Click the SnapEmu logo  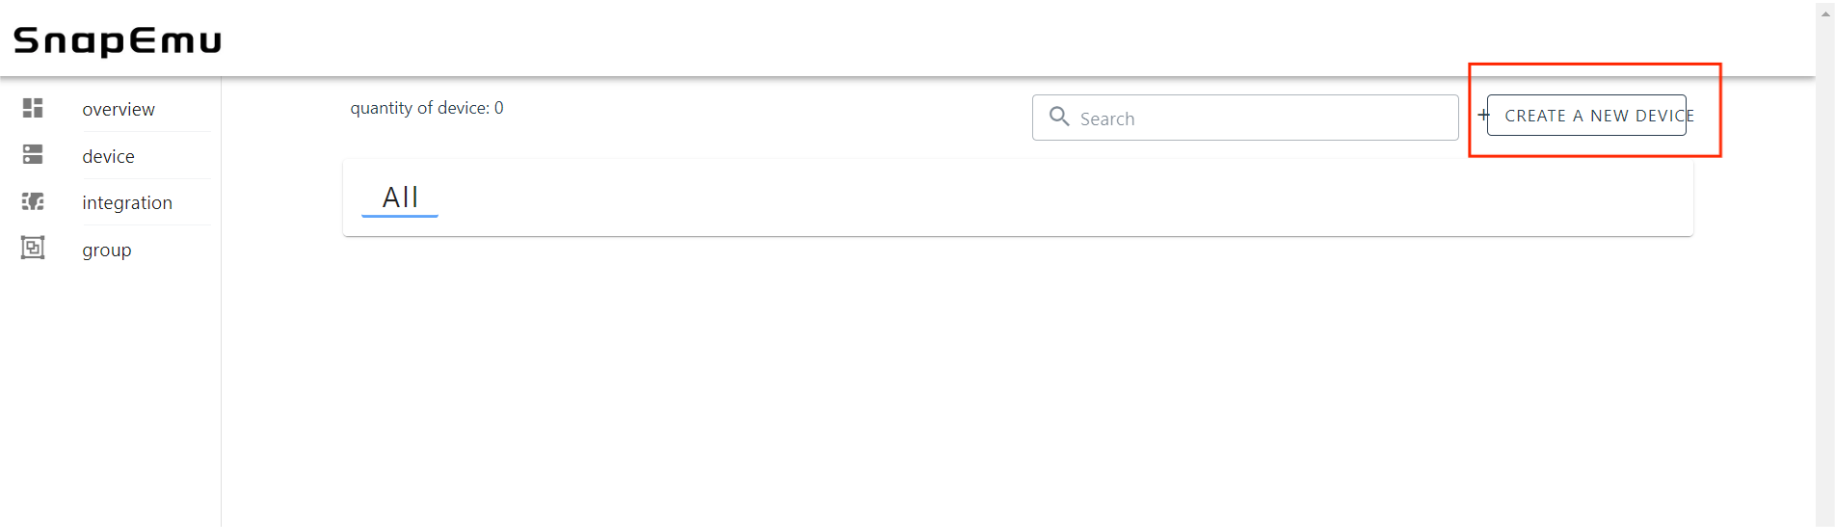pyautogui.click(x=118, y=40)
